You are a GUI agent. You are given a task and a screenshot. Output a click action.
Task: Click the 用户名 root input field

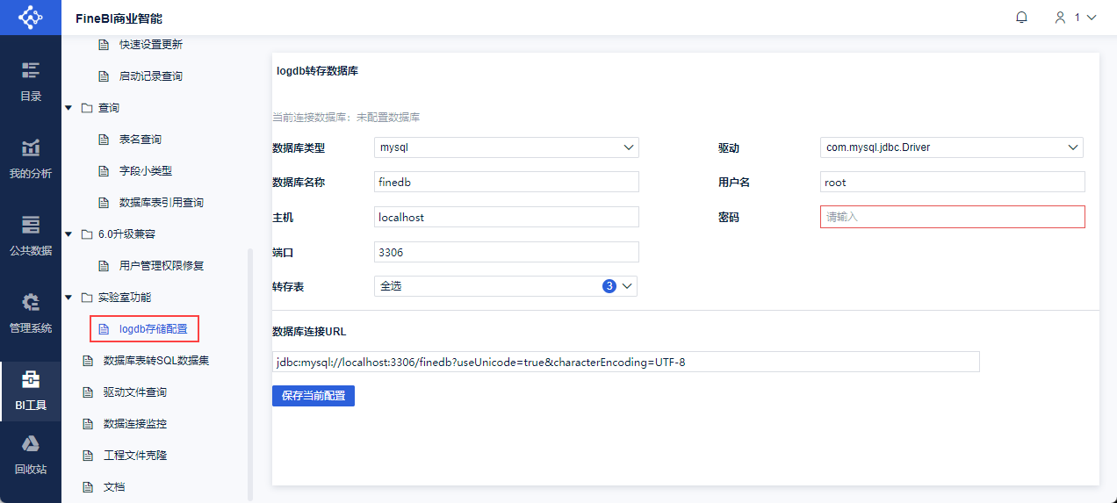tap(953, 182)
